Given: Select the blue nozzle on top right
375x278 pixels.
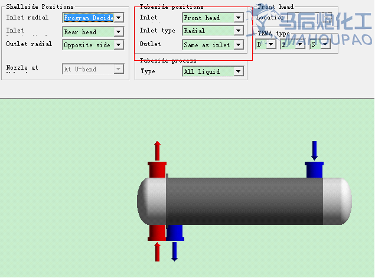Looking at the screenshot, I should [x=314, y=170].
